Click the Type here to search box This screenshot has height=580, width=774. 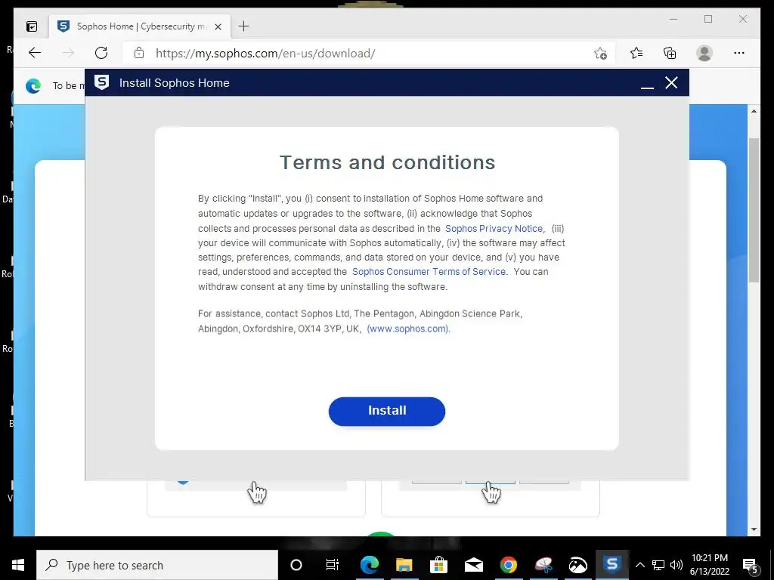pyautogui.click(x=157, y=565)
